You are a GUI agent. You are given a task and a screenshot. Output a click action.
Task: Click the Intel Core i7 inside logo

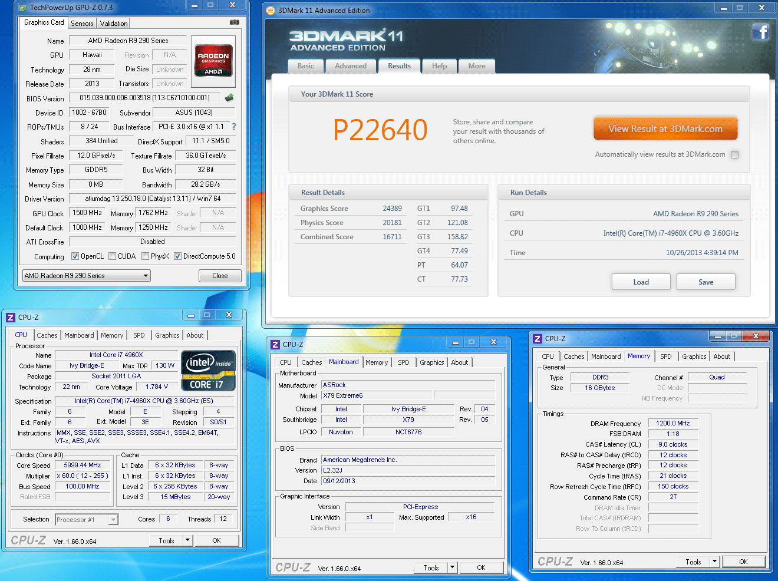[209, 371]
